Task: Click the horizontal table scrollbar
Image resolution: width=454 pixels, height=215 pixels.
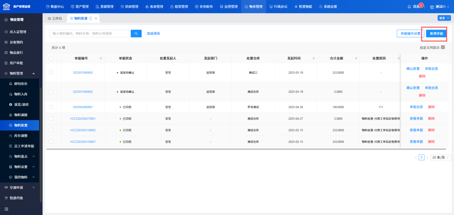Action: (x=246, y=149)
